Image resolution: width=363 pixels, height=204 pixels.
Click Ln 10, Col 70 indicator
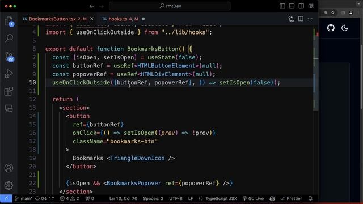click(x=123, y=198)
